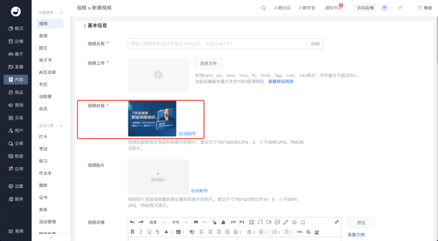Click the blue store avatar icon

385,8
